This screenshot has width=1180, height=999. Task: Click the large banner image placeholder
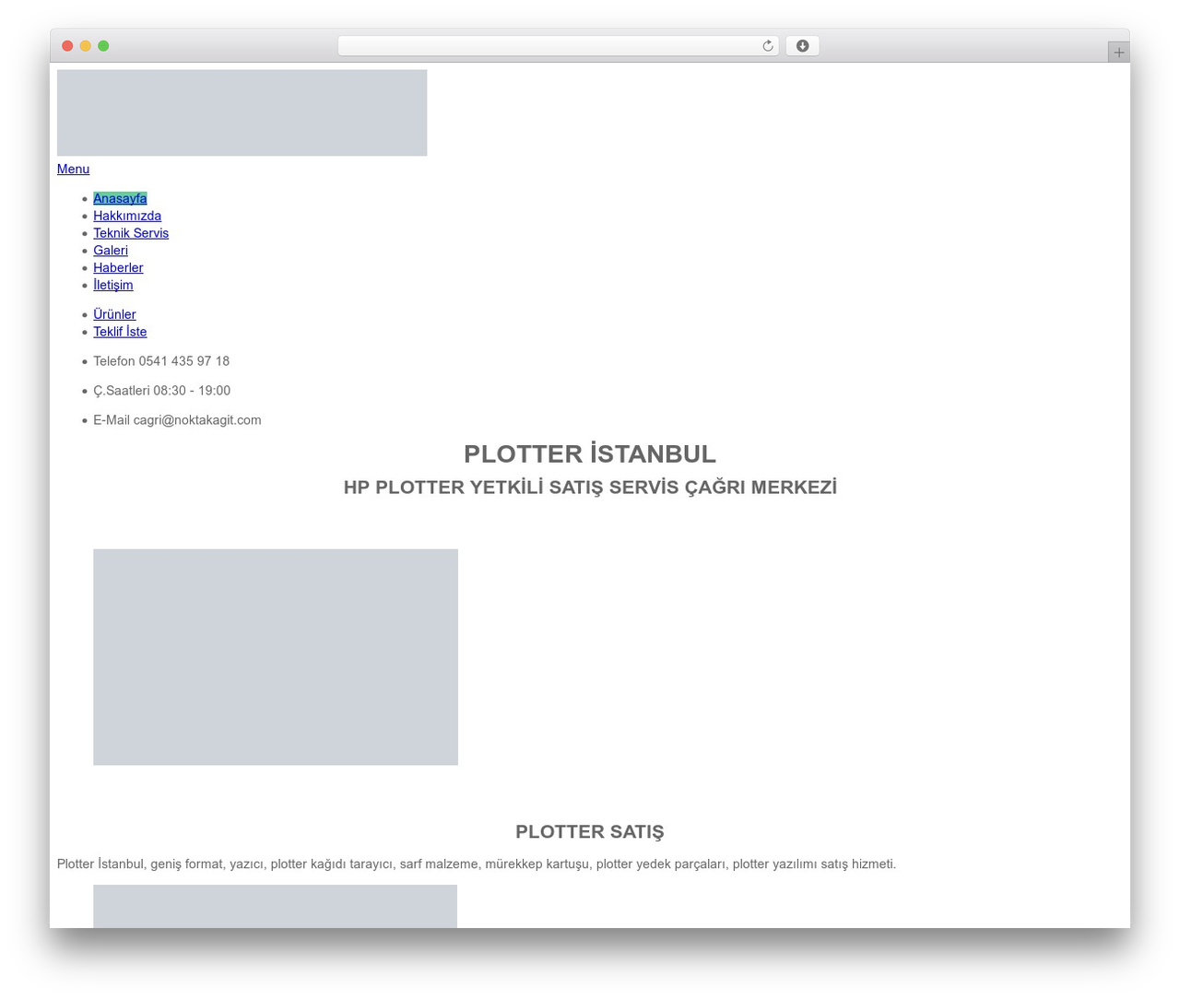point(276,657)
